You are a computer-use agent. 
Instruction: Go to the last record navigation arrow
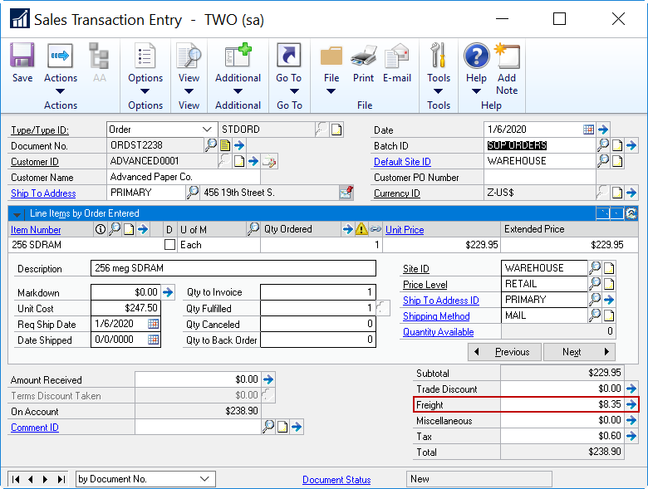[x=61, y=479]
